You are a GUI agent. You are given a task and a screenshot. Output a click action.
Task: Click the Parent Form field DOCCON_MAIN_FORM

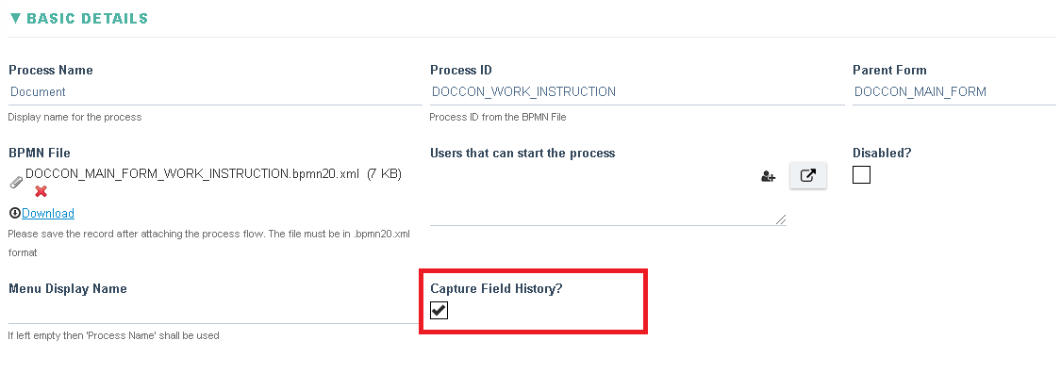[x=954, y=92]
